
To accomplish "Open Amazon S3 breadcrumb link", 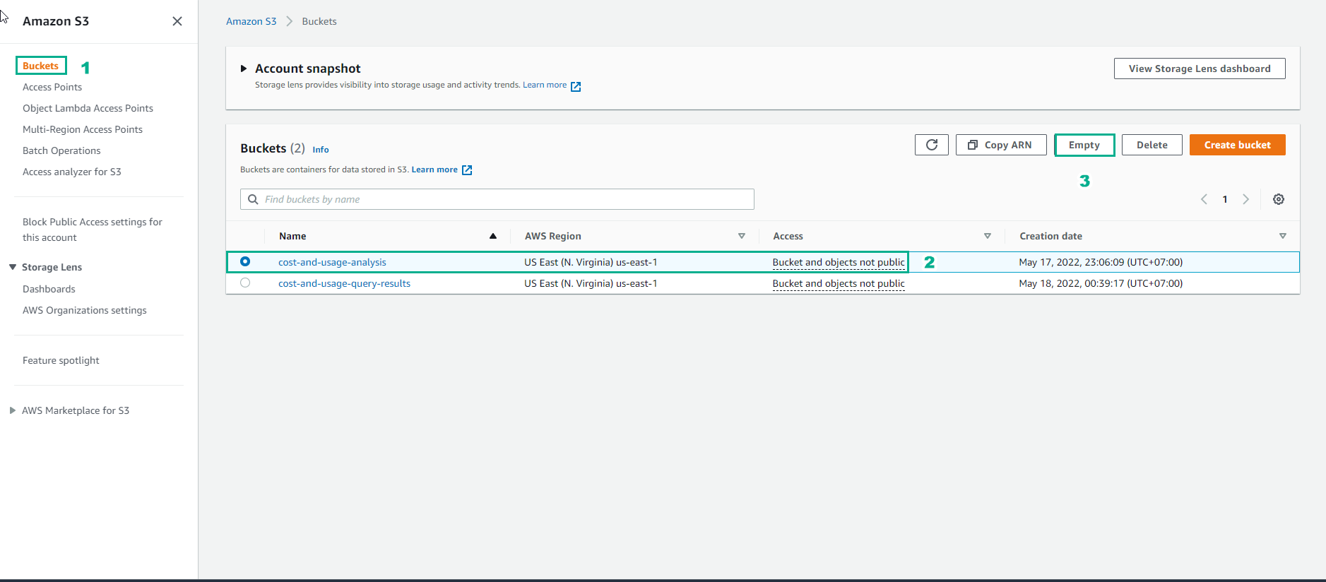I will click(251, 21).
